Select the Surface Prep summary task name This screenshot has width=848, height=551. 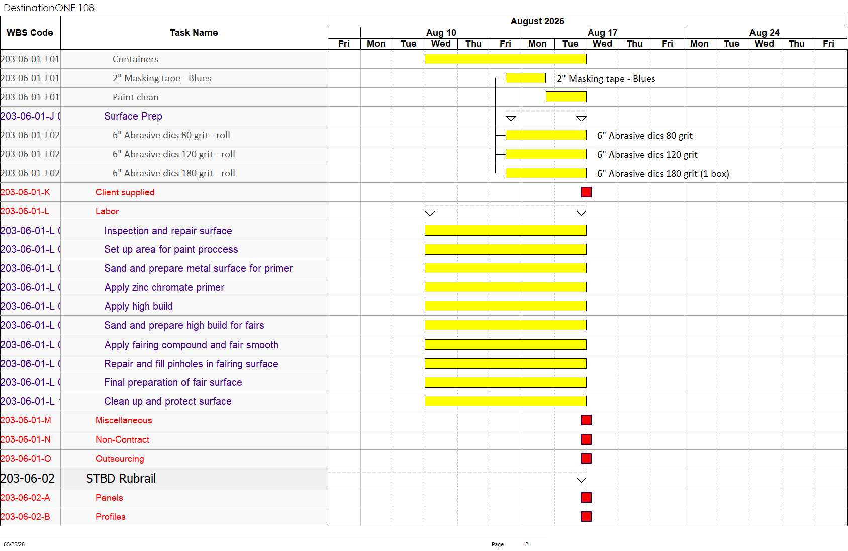point(133,116)
